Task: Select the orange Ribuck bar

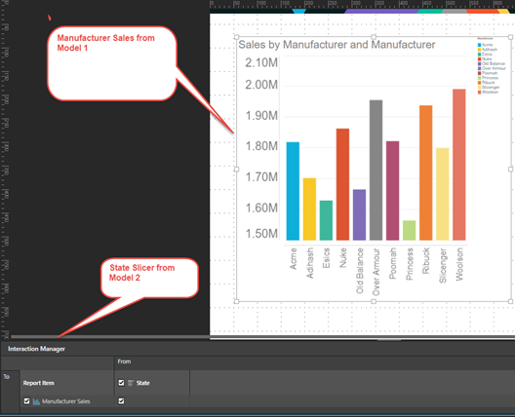Action: click(426, 172)
